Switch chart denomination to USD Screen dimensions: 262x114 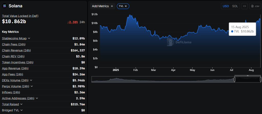[x=226, y=6]
